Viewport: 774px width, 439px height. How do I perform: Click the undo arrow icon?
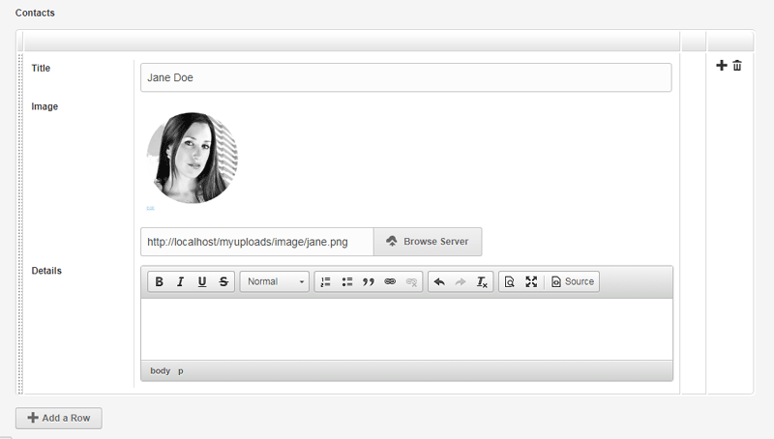[439, 281]
